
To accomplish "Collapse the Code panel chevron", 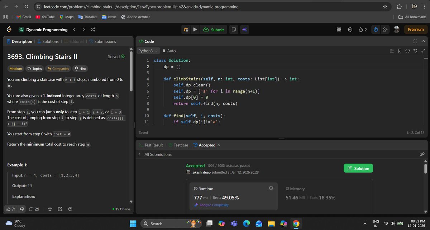I will (x=423, y=41).
